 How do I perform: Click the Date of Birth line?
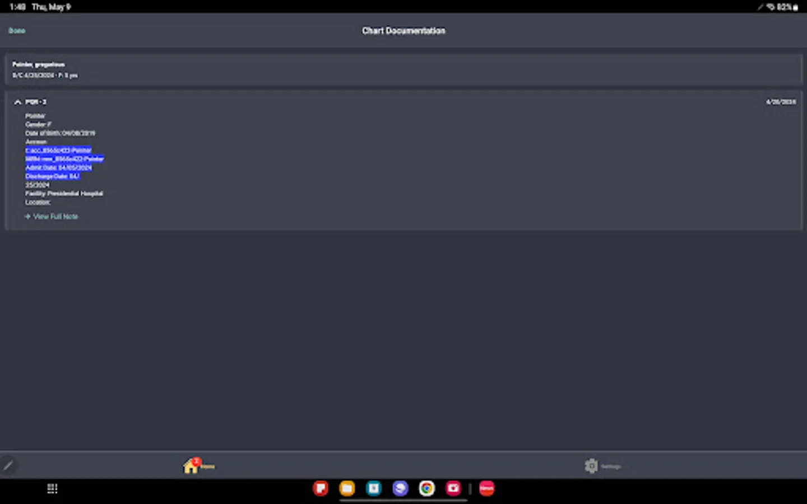point(60,133)
